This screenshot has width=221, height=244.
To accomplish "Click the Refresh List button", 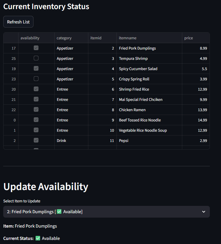I will pyautogui.click(x=18, y=22).
